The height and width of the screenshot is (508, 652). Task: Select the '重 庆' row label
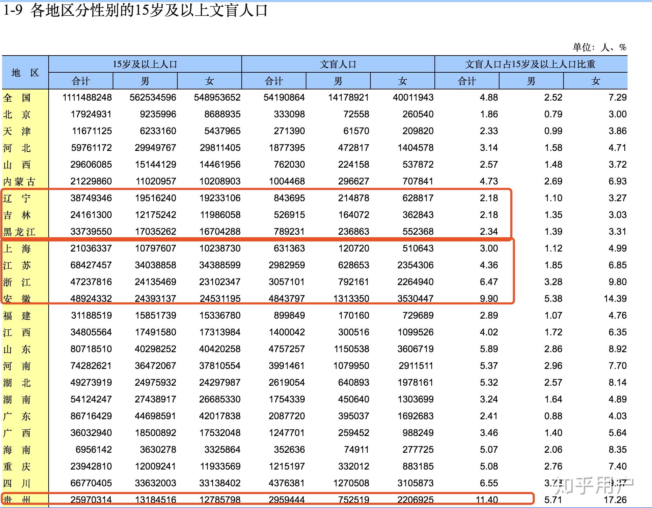coord(17,467)
